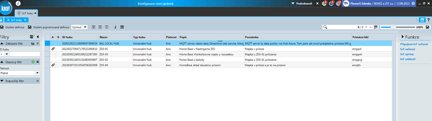Save zoom setting with the floppy icon
Viewport: 432px width, 121px height.
coord(428,27)
